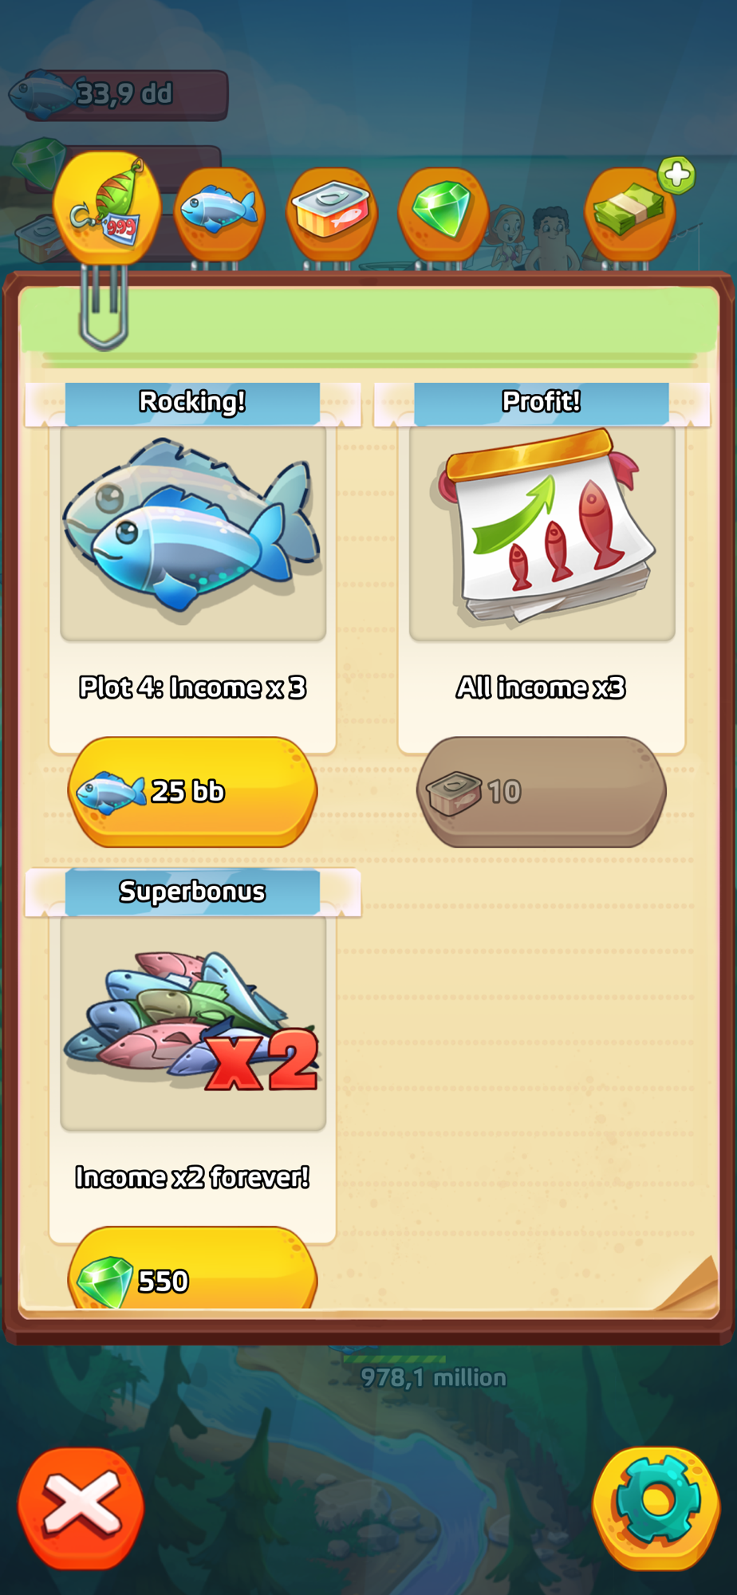Switch to the canned fish tab
This screenshot has height=1595, width=737.
click(332, 214)
